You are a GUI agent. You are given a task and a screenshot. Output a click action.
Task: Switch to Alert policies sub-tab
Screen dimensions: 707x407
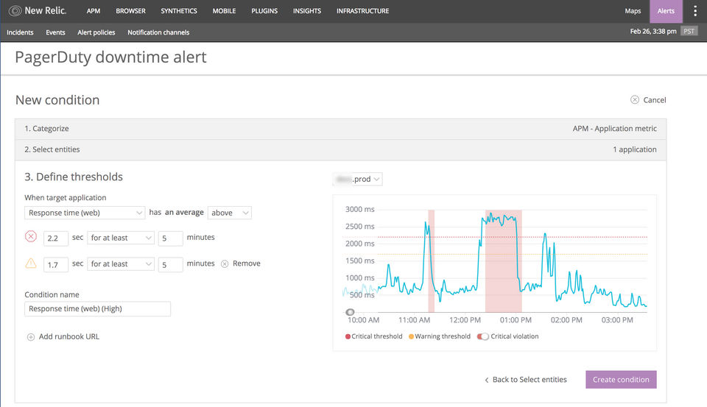pyautogui.click(x=96, y=32)
